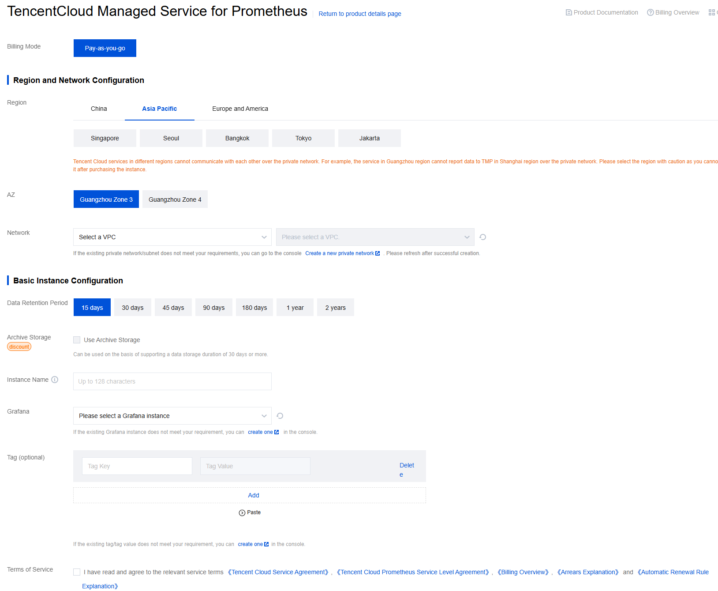Click the Paste icon below Add
718x591 pixels.
coord(242,513)
